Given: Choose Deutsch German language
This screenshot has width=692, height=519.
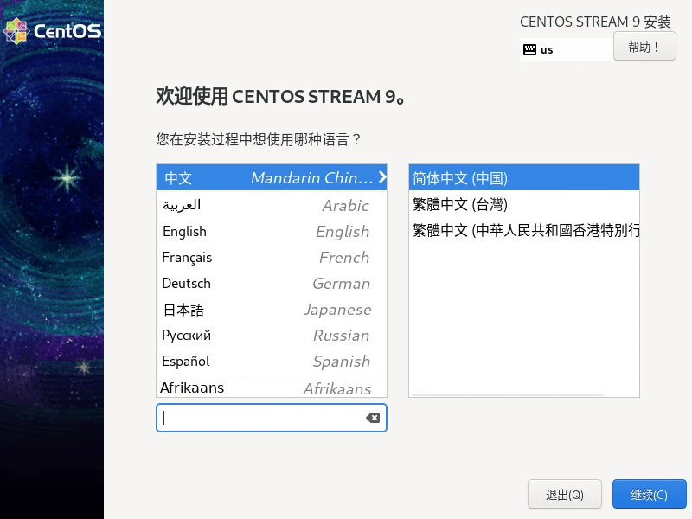Looking at the screenshot, I should click(272, 284).
